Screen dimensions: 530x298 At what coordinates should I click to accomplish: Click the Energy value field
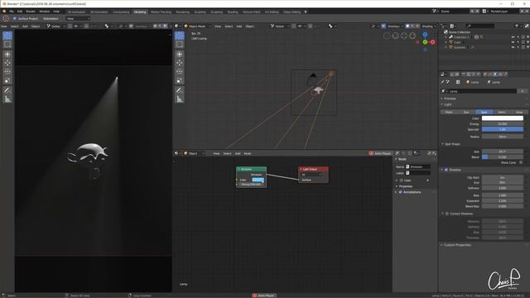pos(503,124)
